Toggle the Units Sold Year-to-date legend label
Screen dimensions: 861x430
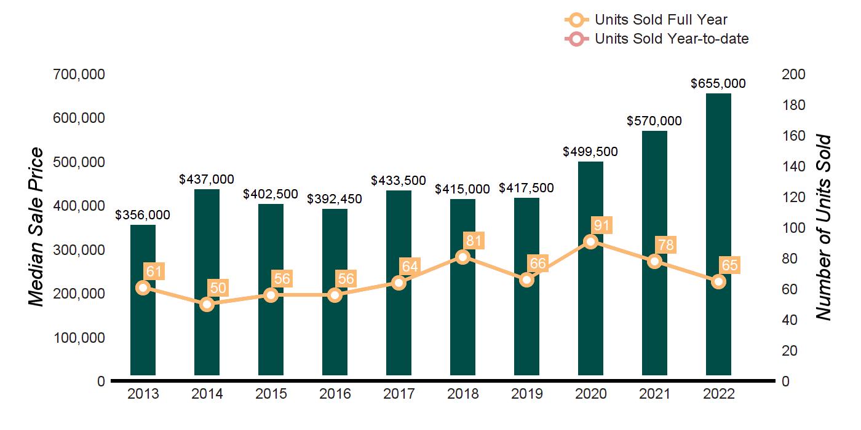672,39
